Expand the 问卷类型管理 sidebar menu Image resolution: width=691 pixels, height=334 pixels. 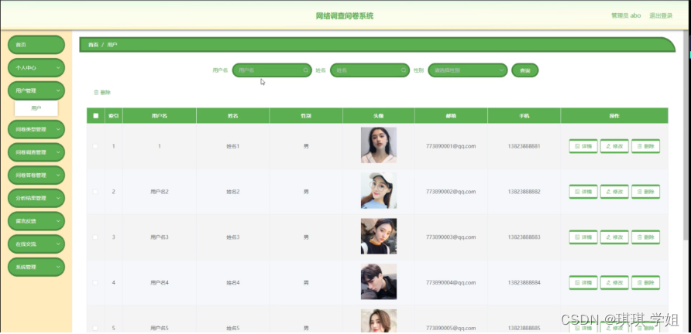click(x=36, y=129)
